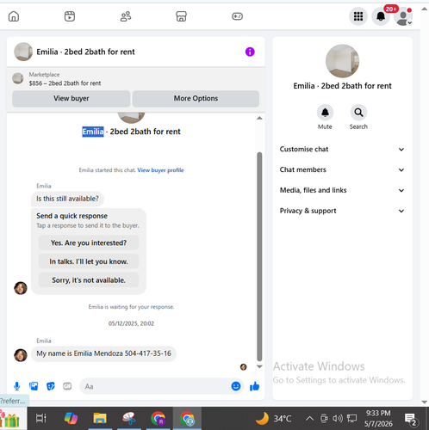Open the Reels video icon
Viewport: 429px width, 430px height.
pyautogui.click(x=70, y=16)
